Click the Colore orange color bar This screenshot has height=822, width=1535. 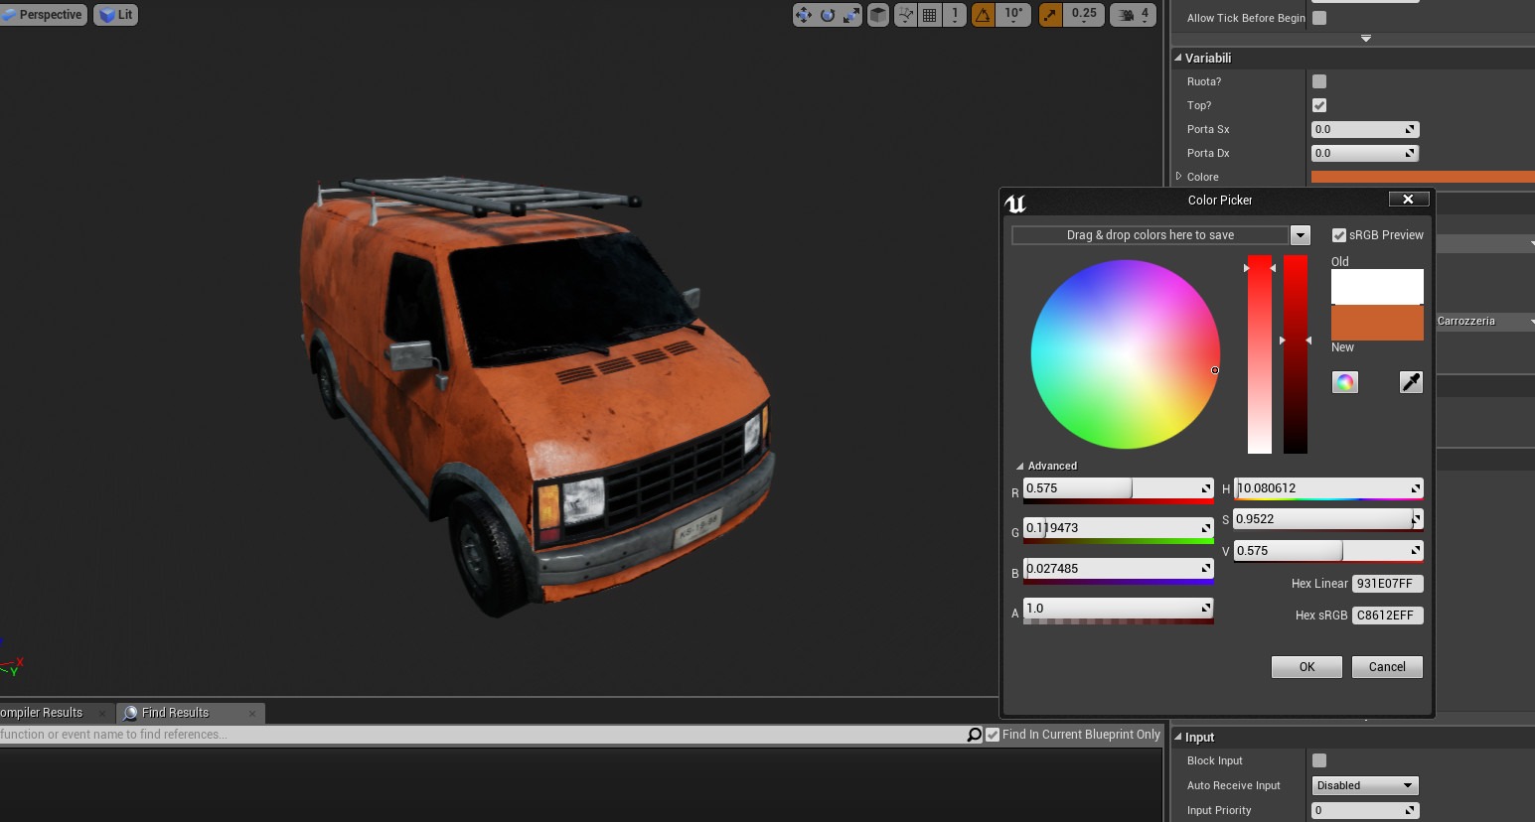click(1423, 177)
